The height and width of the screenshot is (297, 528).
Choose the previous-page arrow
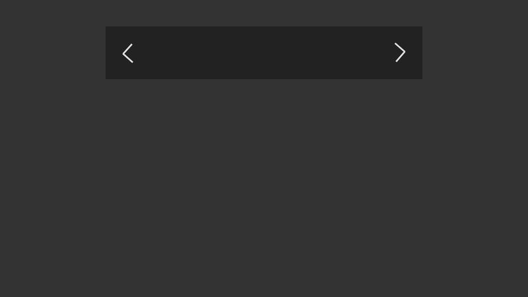click(127, 53)
